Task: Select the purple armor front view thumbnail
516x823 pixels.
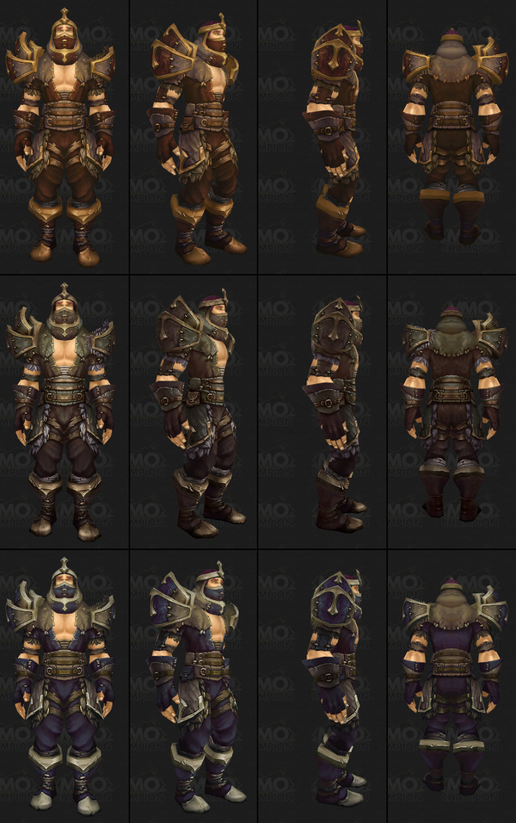Action: [64, 686]
